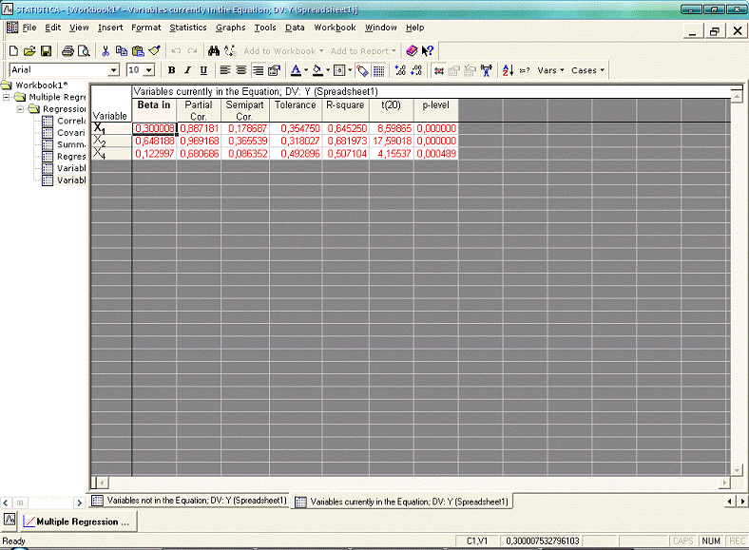Click the increase decimal places icon

(399, 70)
